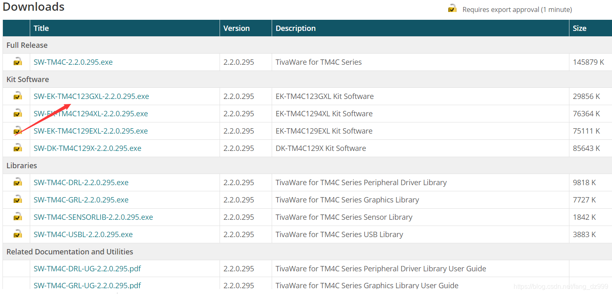Image resolution: width=612 pixels, height=294 pixels.
Task: Click size value 1842 K
Action: coord(584,217)
